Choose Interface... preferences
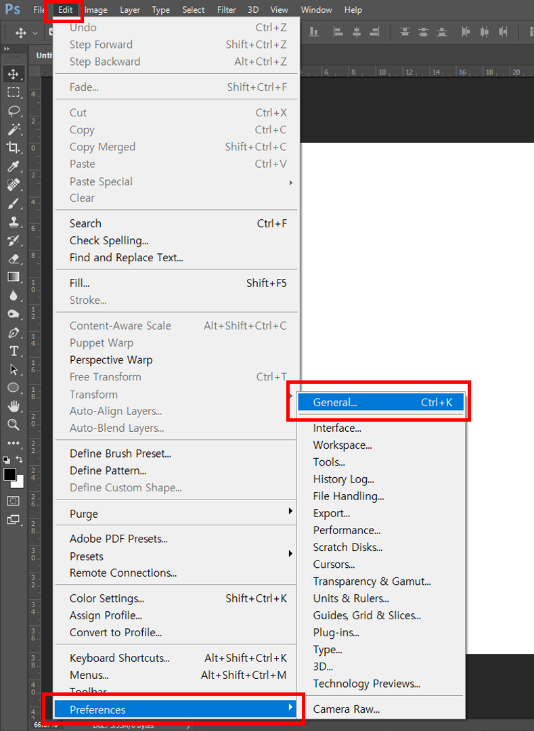Viewport: 534px width, 731px height. (380, 428)
